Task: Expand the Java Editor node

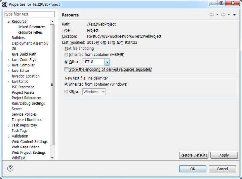Action: pyautogui.click(x=9, y=71)
